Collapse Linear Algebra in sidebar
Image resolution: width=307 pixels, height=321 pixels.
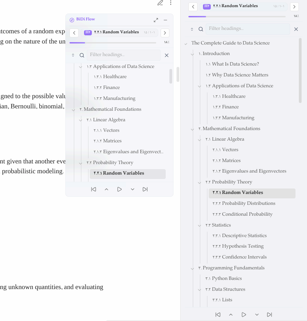[x=200, y=140]
